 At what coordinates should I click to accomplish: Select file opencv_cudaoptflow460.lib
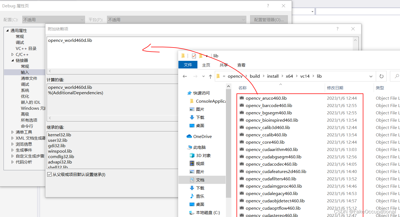click(273, 208)
